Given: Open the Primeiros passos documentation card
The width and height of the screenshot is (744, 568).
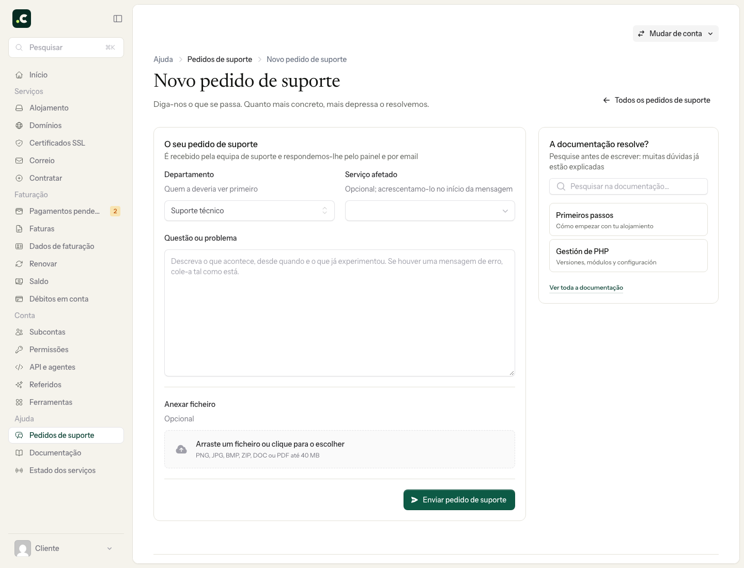Looking at the screenshot, I should tap(628, 219).
